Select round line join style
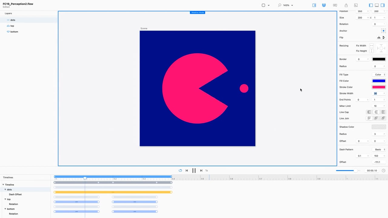 tap(376, 118)
